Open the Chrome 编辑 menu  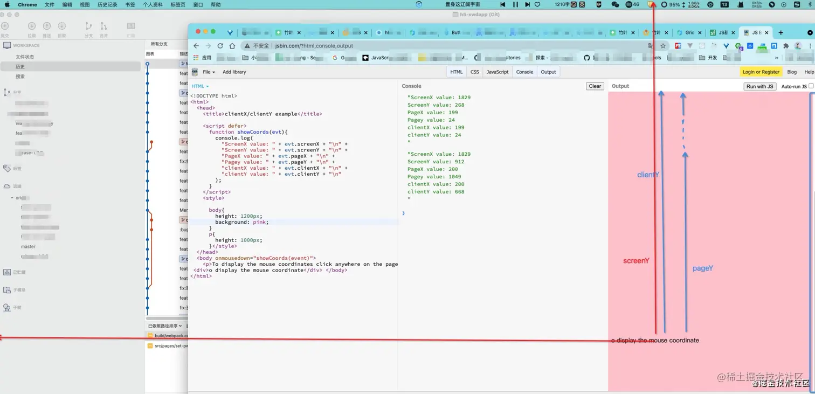[67, 4]
